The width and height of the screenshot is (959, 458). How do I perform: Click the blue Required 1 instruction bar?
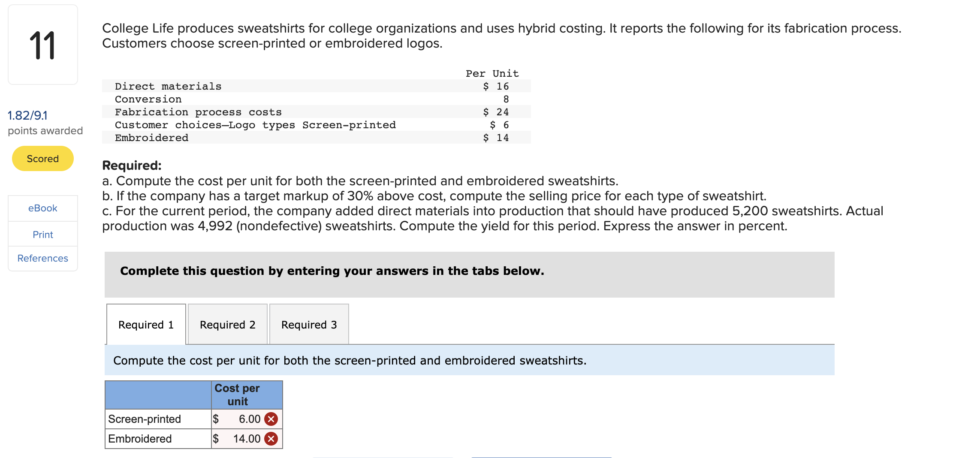tap(350, 360)
